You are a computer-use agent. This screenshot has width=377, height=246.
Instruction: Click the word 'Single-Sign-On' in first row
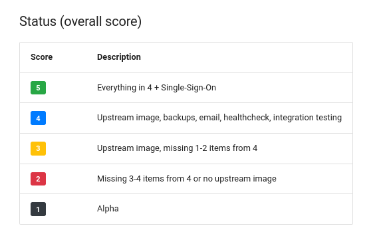click(189, 88)
